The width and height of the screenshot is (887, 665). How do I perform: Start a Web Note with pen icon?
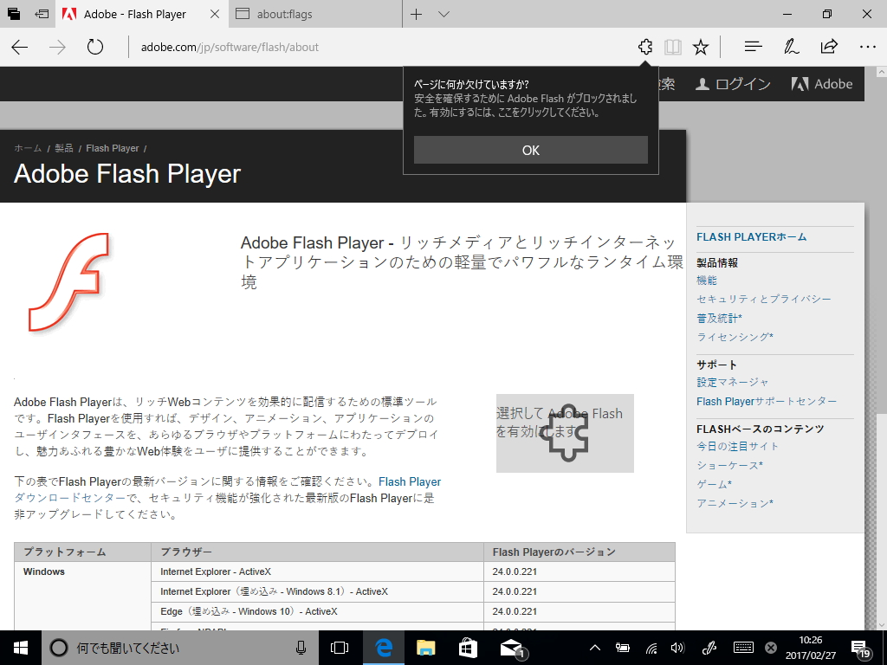pos(791,47)
